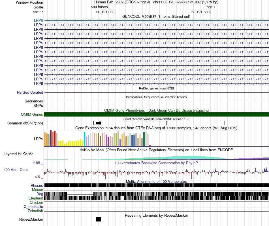Click the RefSeq Curated intron line
Screen dimensions: 269x226
coord(157,93)
